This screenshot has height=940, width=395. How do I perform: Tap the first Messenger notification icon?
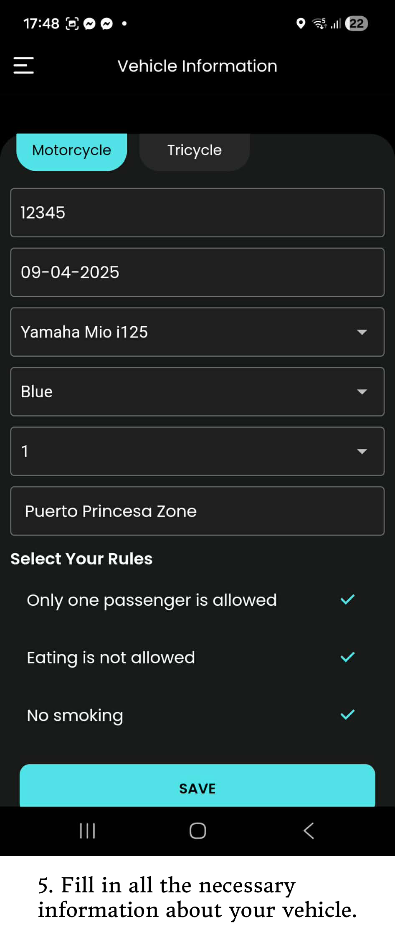point(89,24)
